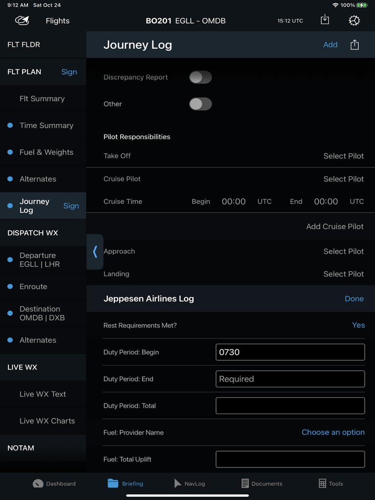Select pilot for Cruise Pilot
375x500 pixels.
[344, 179]
